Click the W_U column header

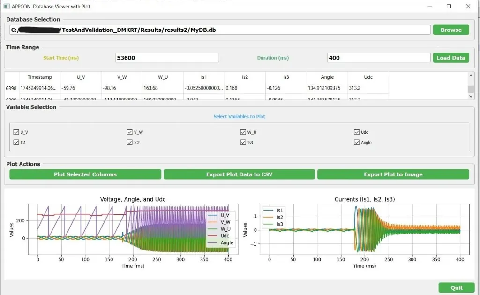click(163, 77)
